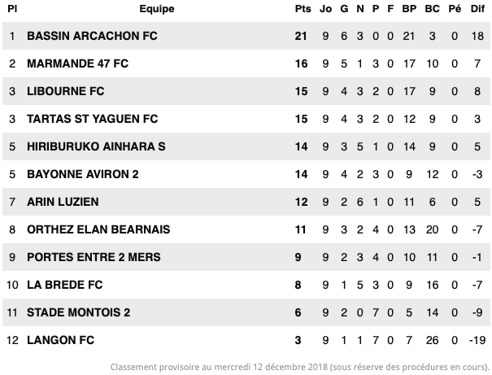Click the Jo column header
The width and height of the screenshot is (492, 375).
coord(326,9)
